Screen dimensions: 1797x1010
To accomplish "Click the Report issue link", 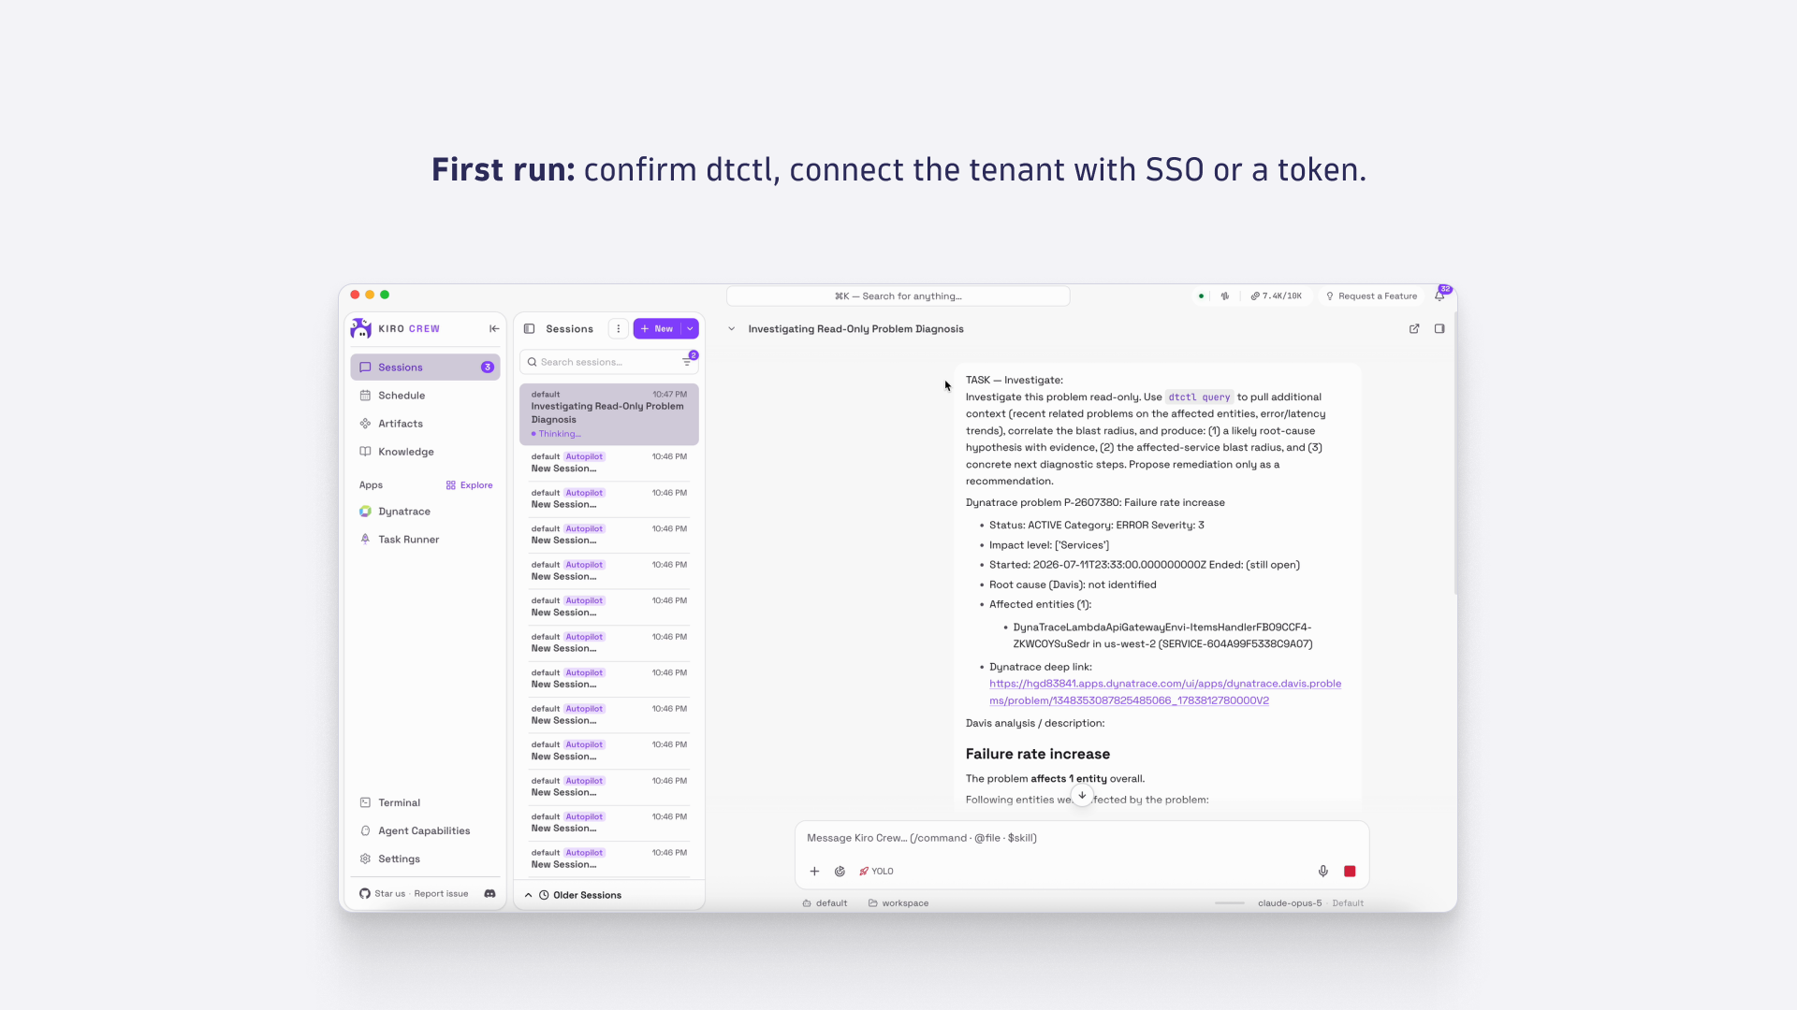I will point(441,893).
